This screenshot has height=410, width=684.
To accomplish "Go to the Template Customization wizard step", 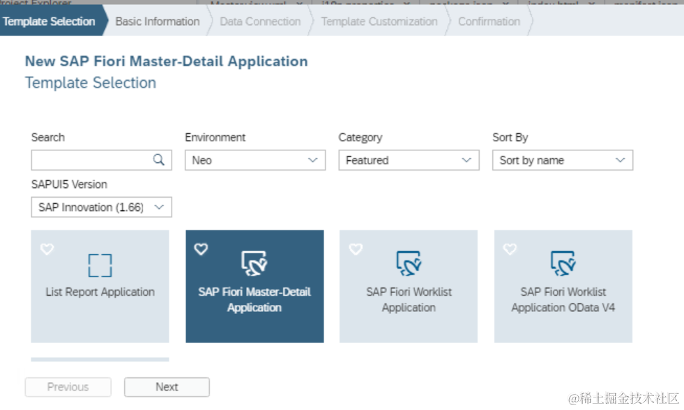I will [x=379, y=22].
